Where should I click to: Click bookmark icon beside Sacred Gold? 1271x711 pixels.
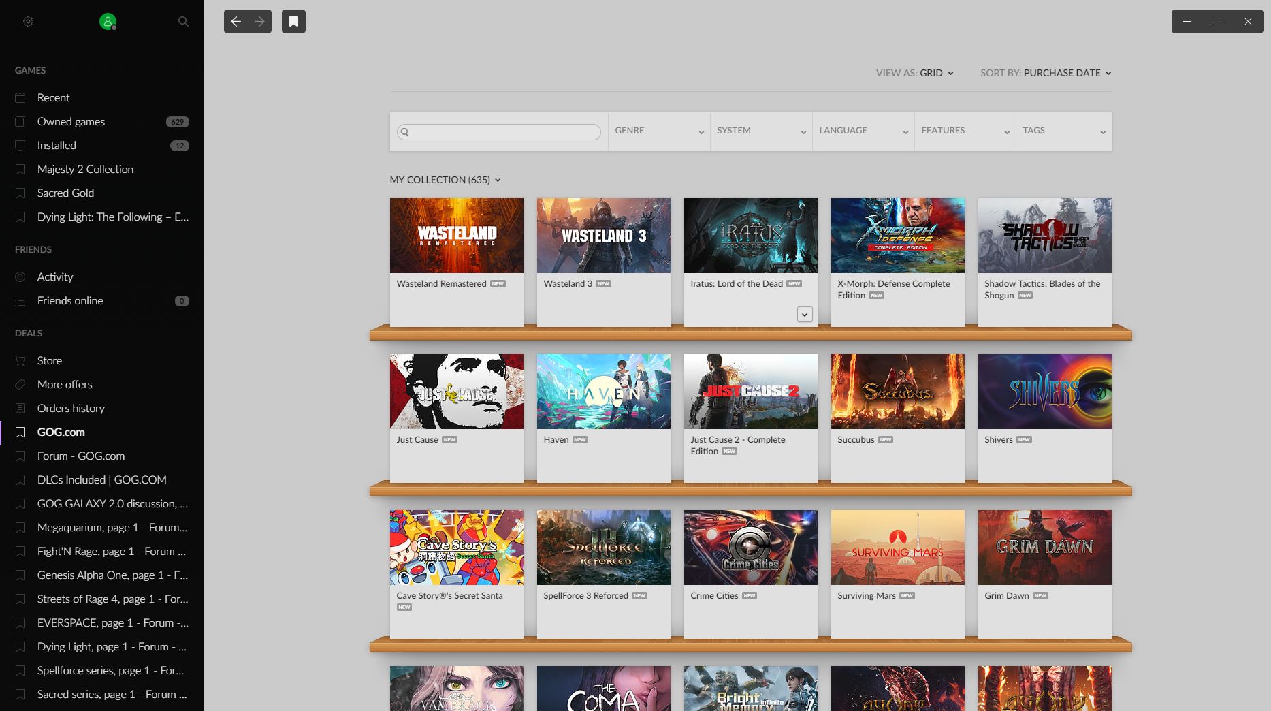click(x=20, y=193)
